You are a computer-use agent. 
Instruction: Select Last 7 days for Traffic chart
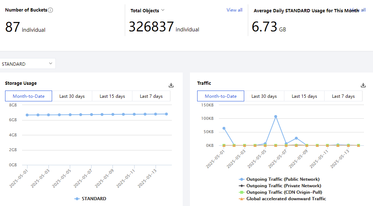[343, 96]
